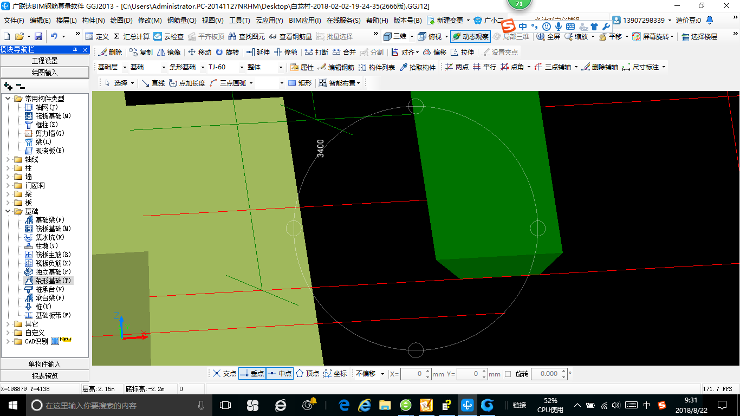Screen dimensions: 740x416
Task: Toggle 垂点 perpendicular snap
Action: (x=252, y=374)
